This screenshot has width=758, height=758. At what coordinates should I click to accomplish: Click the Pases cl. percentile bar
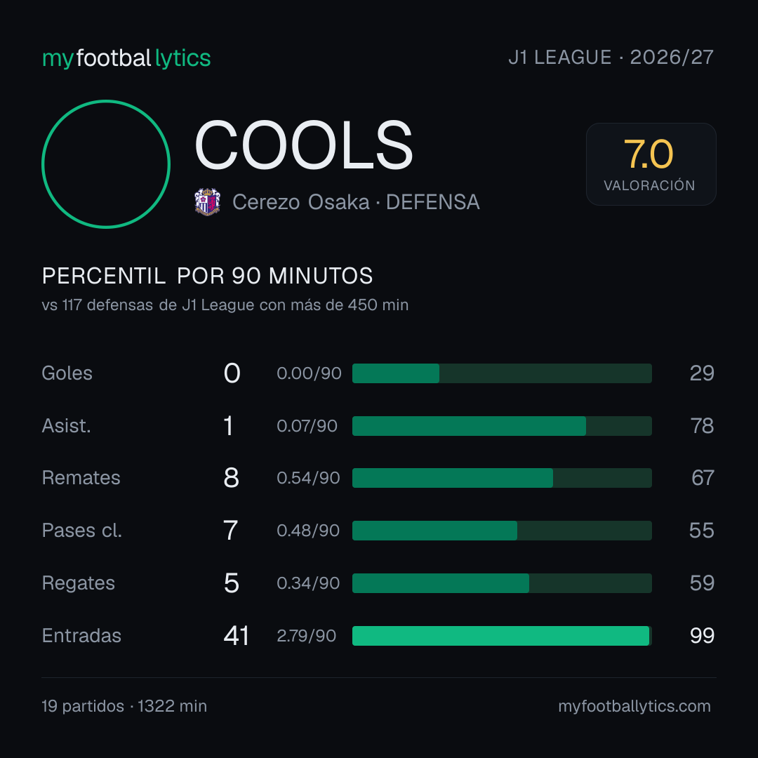pos(502,531)
